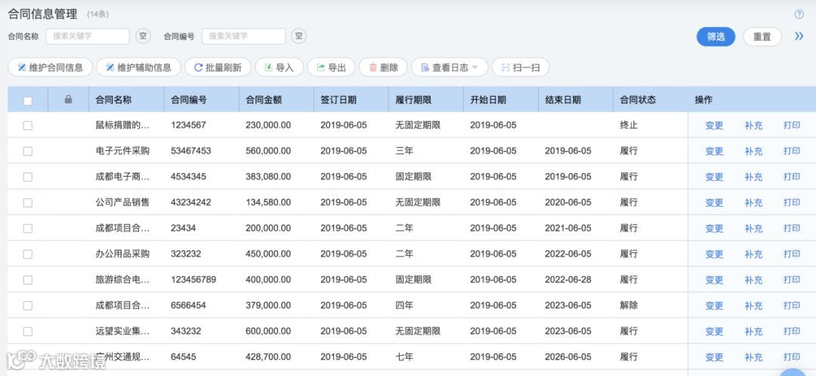Image resolution: width=816 pixels, height=376 pixels.
Task: Check the row for contract 343232
Action: [x=28, y=331]
